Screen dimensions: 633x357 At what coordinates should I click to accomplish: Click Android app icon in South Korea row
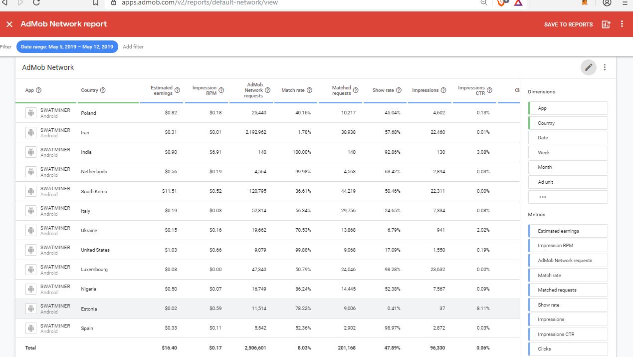31,191
